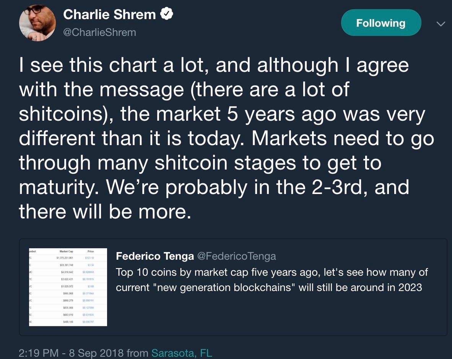Open the Charlie Shrem display name link

coord(109,15)
